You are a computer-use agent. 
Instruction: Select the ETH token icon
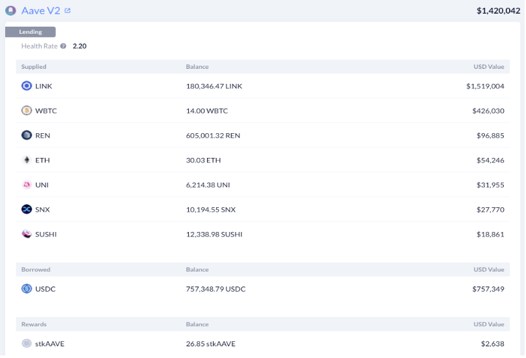pos(27,160)
